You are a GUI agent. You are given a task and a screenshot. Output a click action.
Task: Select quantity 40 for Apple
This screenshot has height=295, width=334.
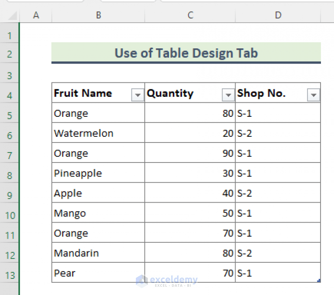[190, 193]
